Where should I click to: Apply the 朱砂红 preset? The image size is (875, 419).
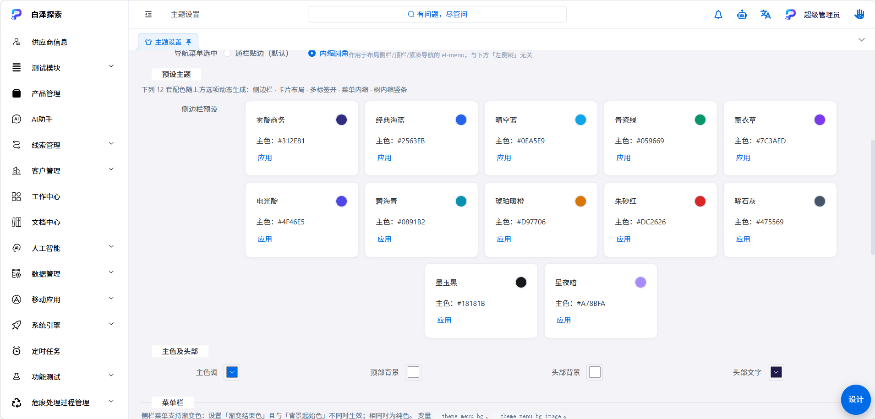click(x=623, y=239)
